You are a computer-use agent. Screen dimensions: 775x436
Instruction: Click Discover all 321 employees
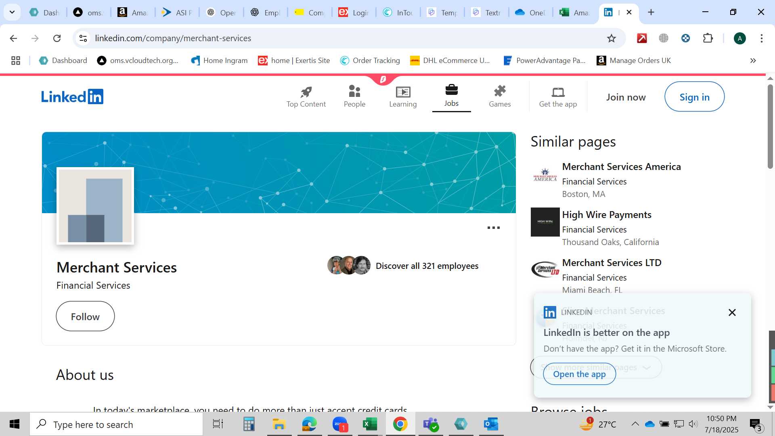click(427, 266)
